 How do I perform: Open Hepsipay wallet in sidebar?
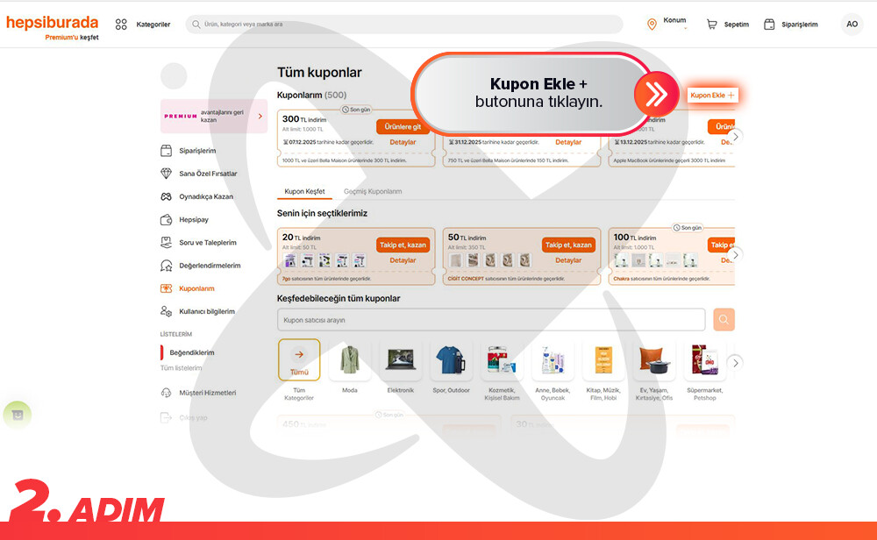tap(194, 219)
